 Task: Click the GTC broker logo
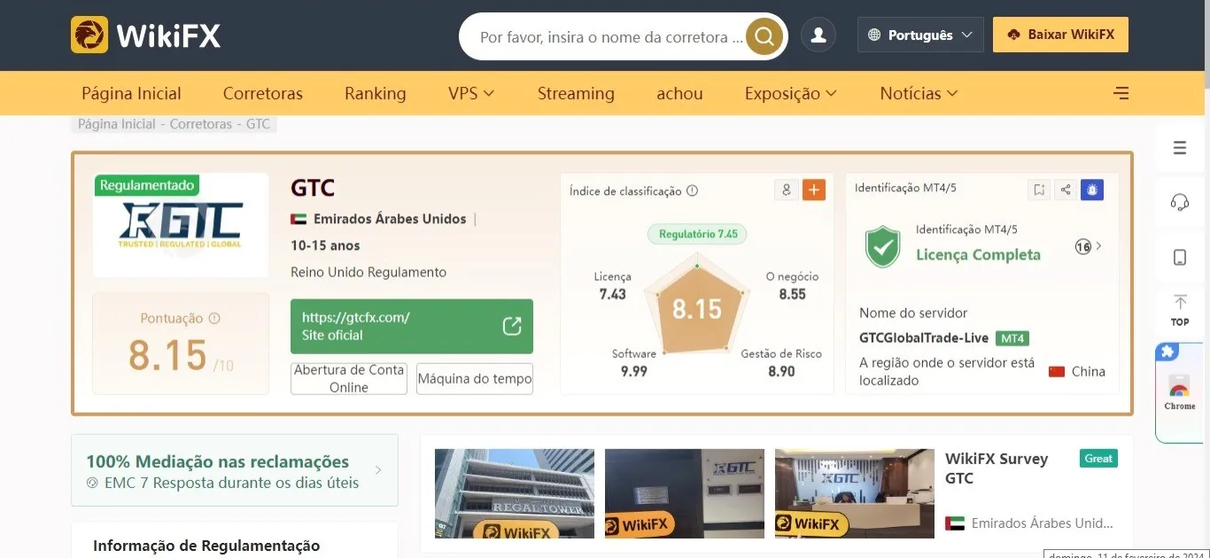(x=181, y=227)
